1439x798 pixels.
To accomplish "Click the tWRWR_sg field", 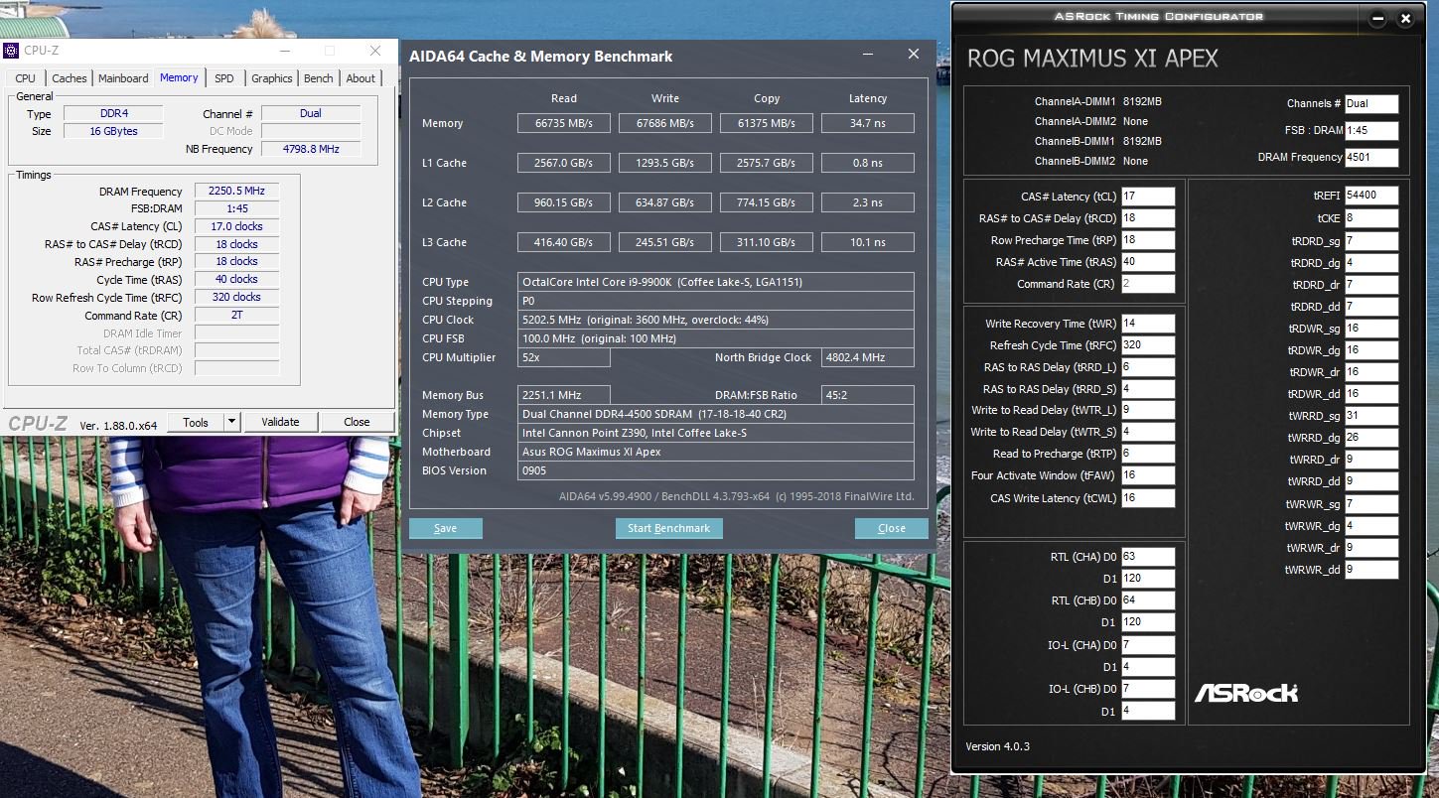I will coord(1371,504).
